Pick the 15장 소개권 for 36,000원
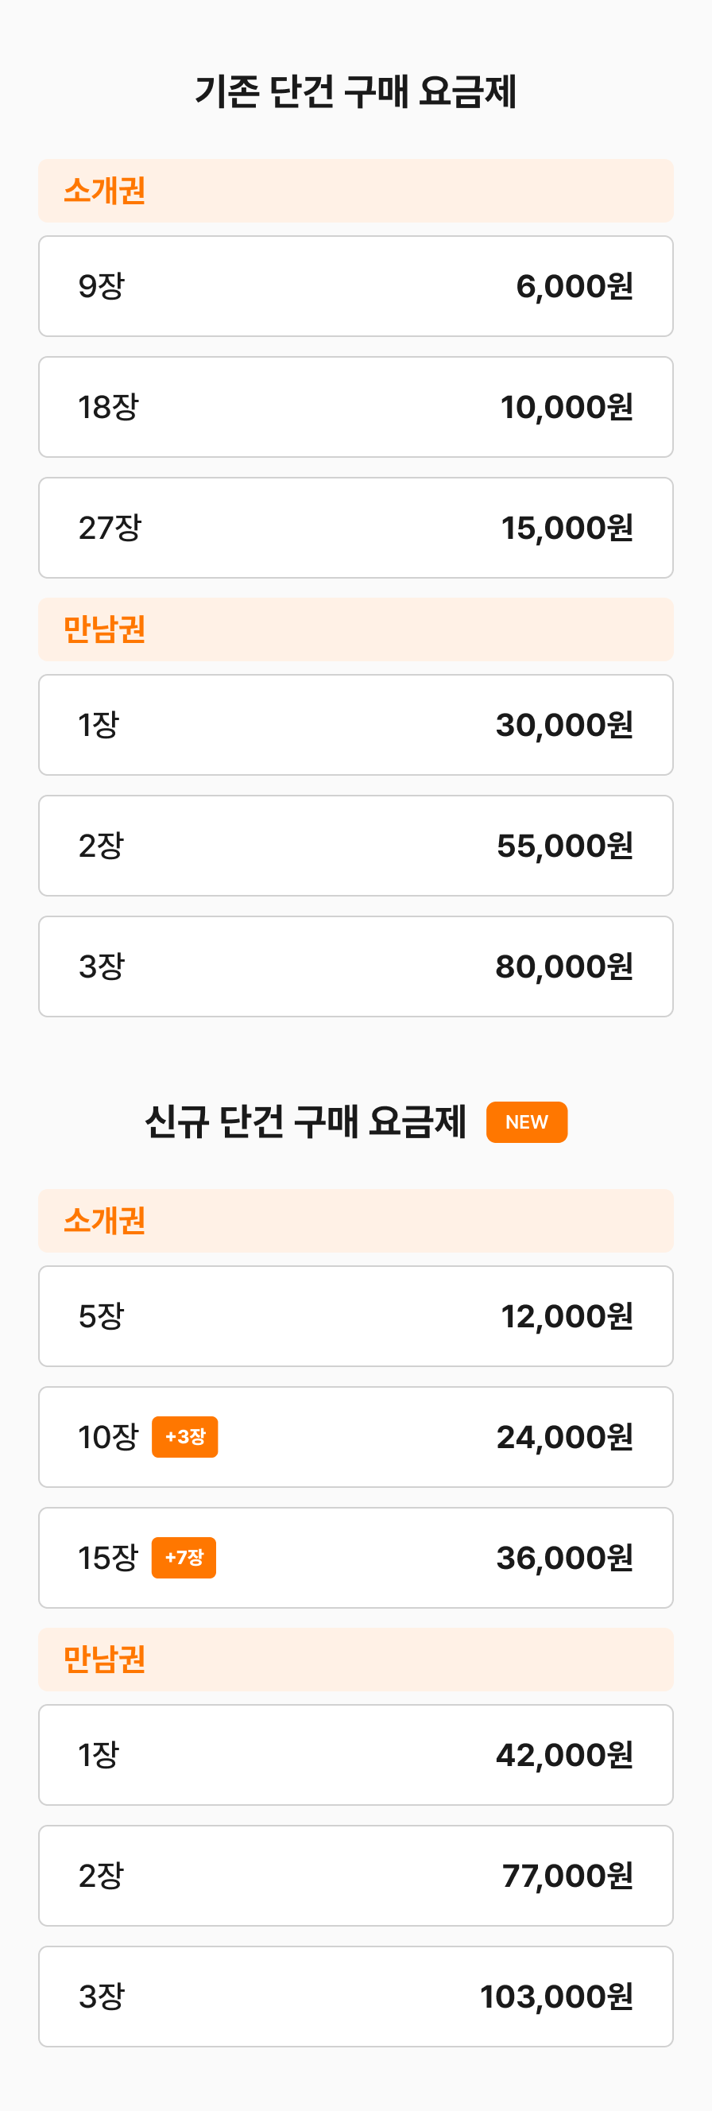This screenshot has height=2111, width=712. click(355, 1558)
